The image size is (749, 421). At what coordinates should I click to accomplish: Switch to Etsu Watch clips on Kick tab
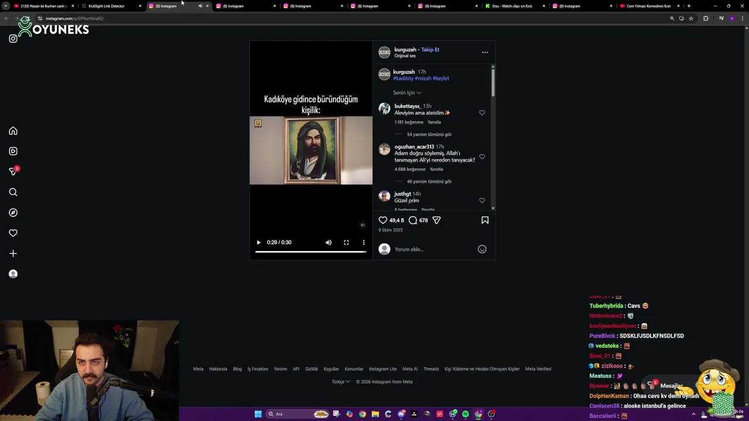coord(515,6)
